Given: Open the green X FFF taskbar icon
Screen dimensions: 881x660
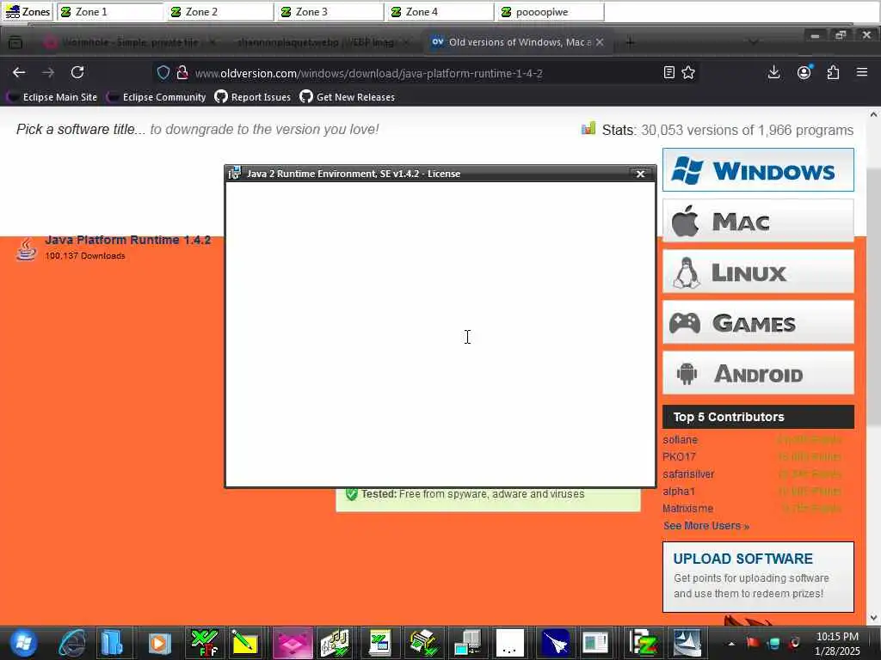Looking at the screenshot, I should (x=205, y=643).
